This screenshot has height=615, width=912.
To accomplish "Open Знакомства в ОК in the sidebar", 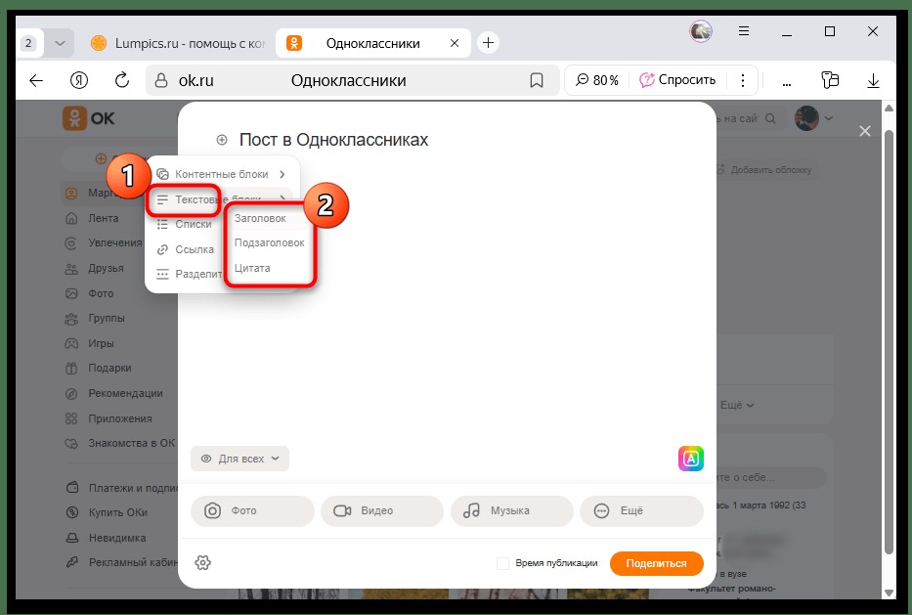I will click(131, 443).
